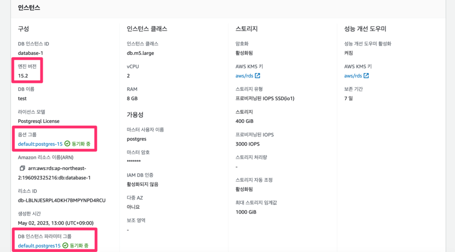455x252 pixels.
Task: Select the resource ID db-LBLNJESRPL4DKH7BMPYNPD4RCU
Action: point(62,200)
